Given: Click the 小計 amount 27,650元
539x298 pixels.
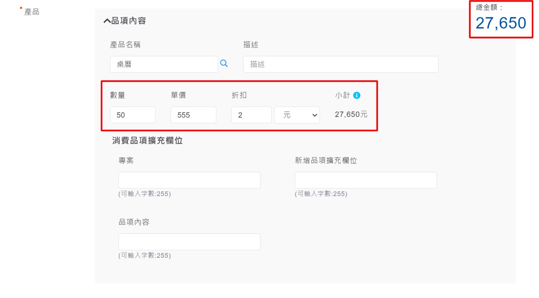Looking at the screenshot, I should [351, 115].
